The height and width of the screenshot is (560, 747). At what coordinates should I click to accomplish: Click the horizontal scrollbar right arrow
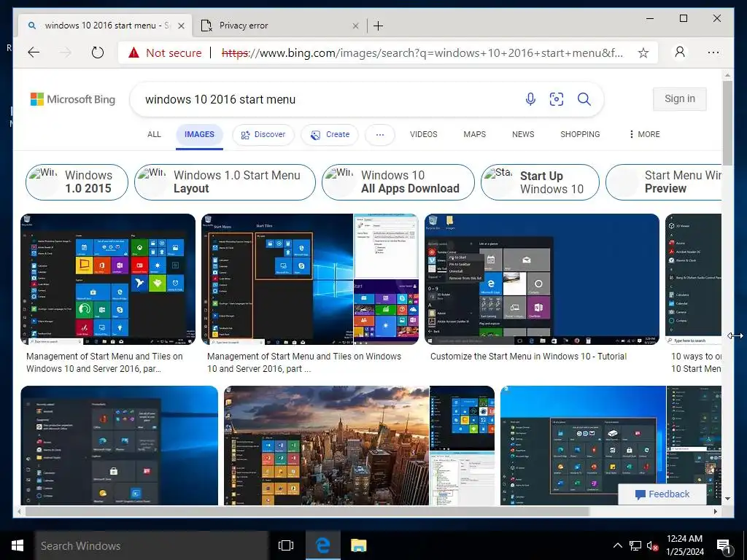click(716, 511)
